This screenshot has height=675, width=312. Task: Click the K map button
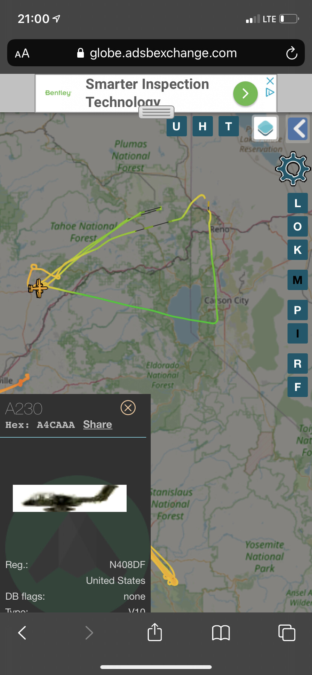coord(298,250)
